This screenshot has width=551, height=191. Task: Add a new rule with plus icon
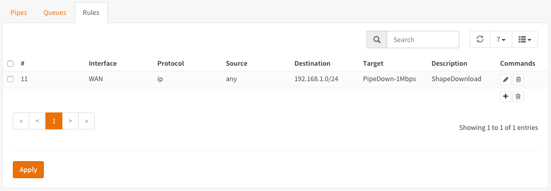pyautogui.click(x=505, y=97)
